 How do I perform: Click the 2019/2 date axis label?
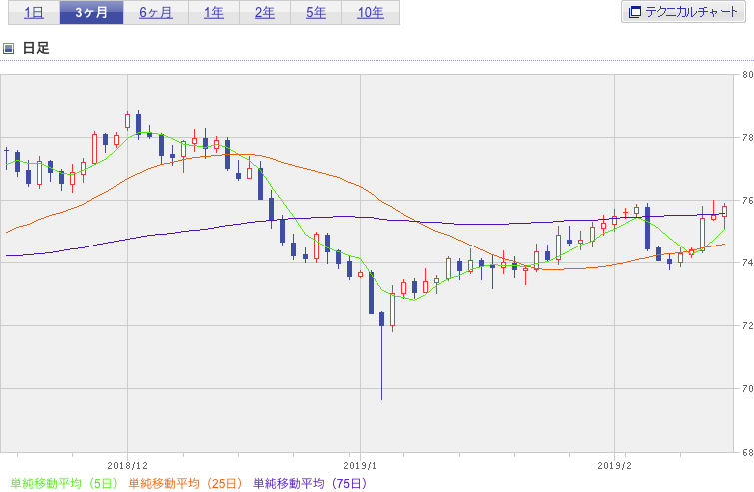[x=614, y=466]
